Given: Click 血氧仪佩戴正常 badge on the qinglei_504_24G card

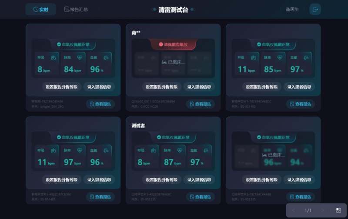Looking at the screenshot, I should pos(73,45).
